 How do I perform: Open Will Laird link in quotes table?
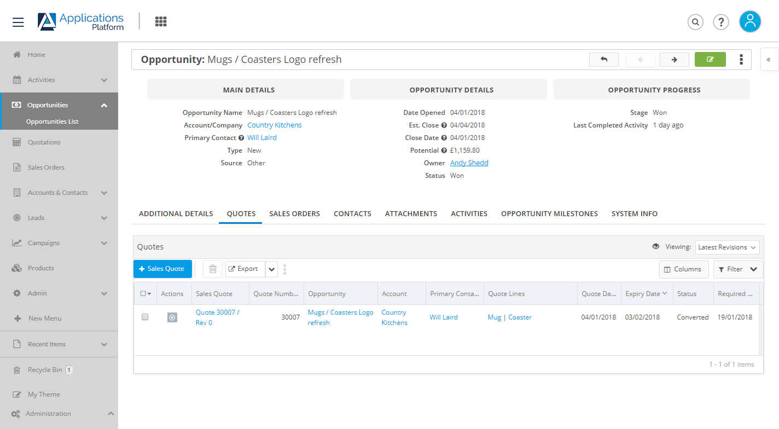pyautogui.click(x=444, y=317)
